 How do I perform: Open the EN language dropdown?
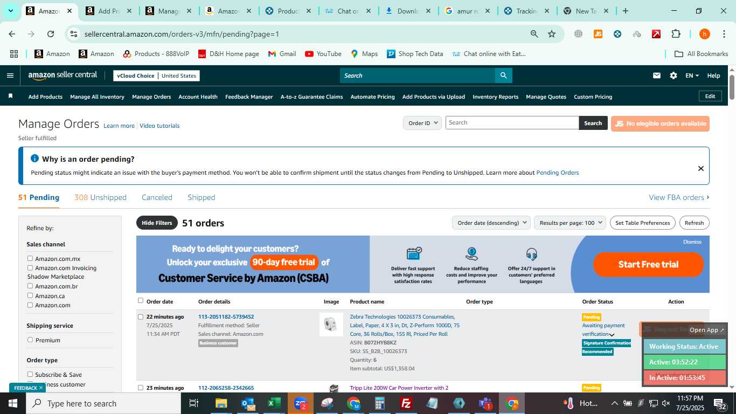tap(692, 75)
